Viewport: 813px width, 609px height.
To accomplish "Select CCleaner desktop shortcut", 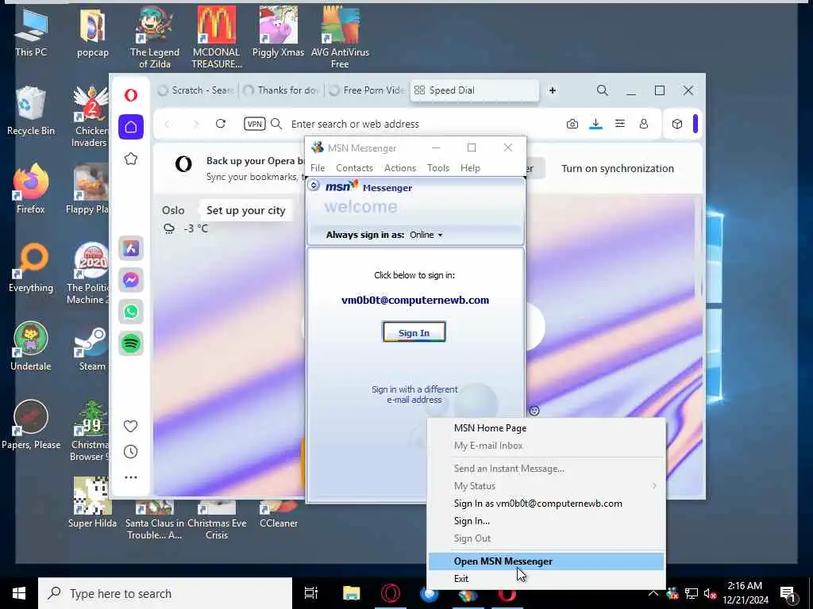I will pos(279,515).
